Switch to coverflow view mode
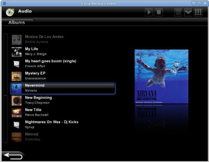Image resolution: width=209 pixels, height=162 pixels. [188, 12]
